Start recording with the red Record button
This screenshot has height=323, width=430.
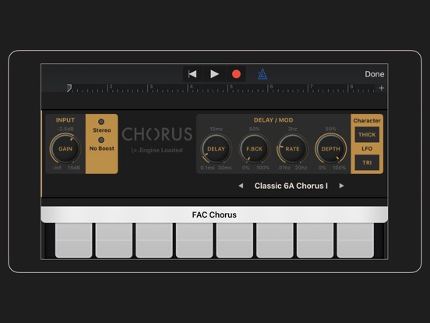(x=236, y=74)
